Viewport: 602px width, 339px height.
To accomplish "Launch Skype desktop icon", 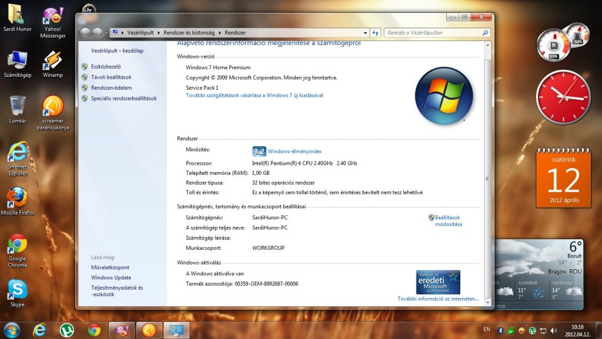I will [x=17, y=293].
